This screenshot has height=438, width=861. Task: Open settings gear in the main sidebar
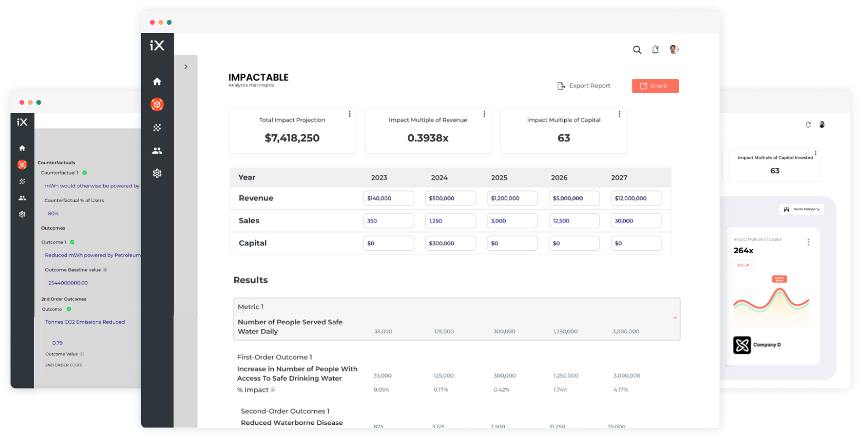(x=157, y=173)
